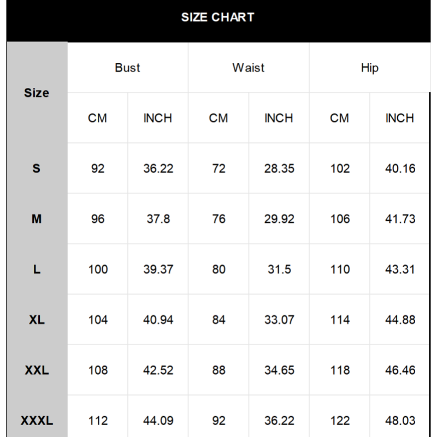Select the Waist column header
This screenshot has height=437, width=437.
tap(249, 68)
